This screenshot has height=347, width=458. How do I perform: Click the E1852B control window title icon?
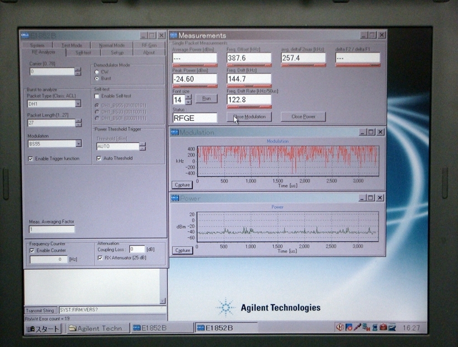click(25, 36)
